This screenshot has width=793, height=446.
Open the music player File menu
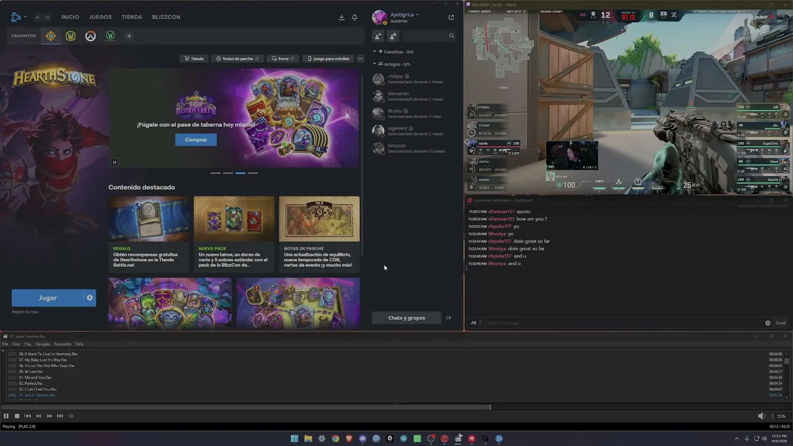(5, 344)
